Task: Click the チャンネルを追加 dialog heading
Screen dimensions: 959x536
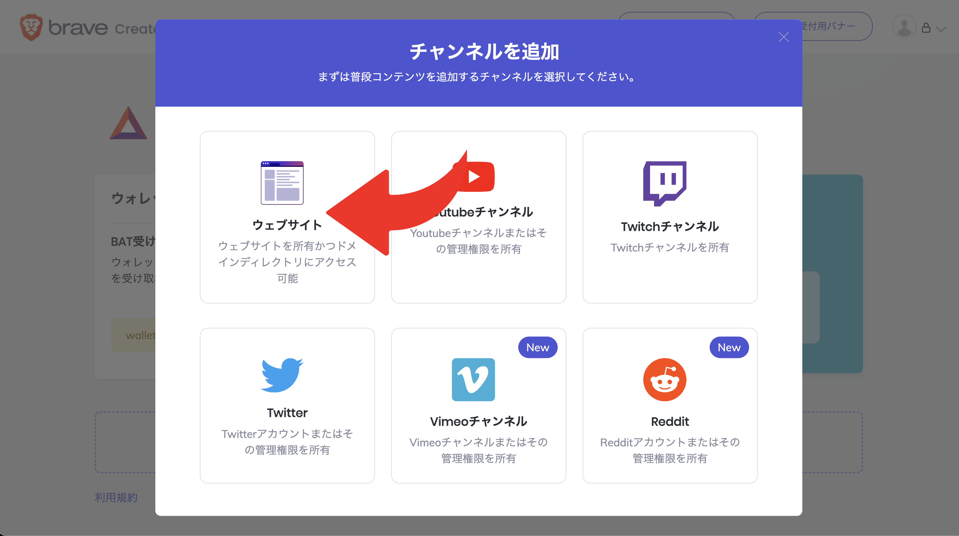Action: pos(484,51)
